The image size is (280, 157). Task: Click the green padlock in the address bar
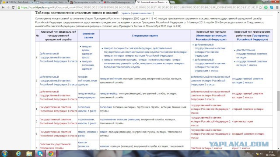[x=19, y=7]
